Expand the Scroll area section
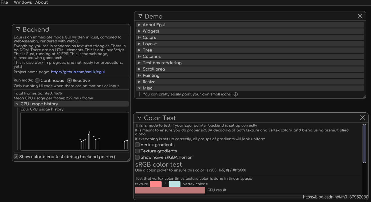The image size is (371, 202). click(250, 69)
